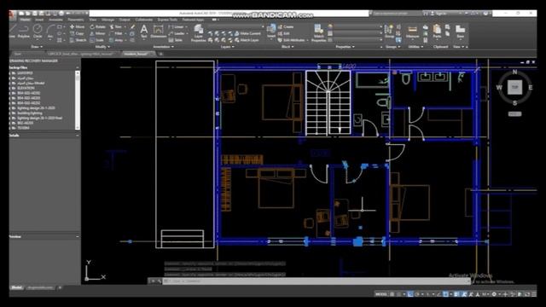This screenshot has height=307, width=546.
Task: Open the layer selection combo box
Action: 236,26
